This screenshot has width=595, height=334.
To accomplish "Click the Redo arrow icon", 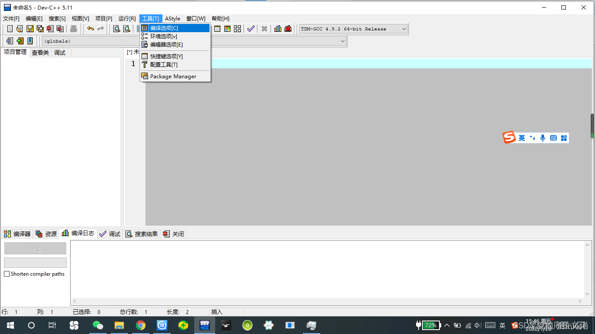I will [101, 29].
